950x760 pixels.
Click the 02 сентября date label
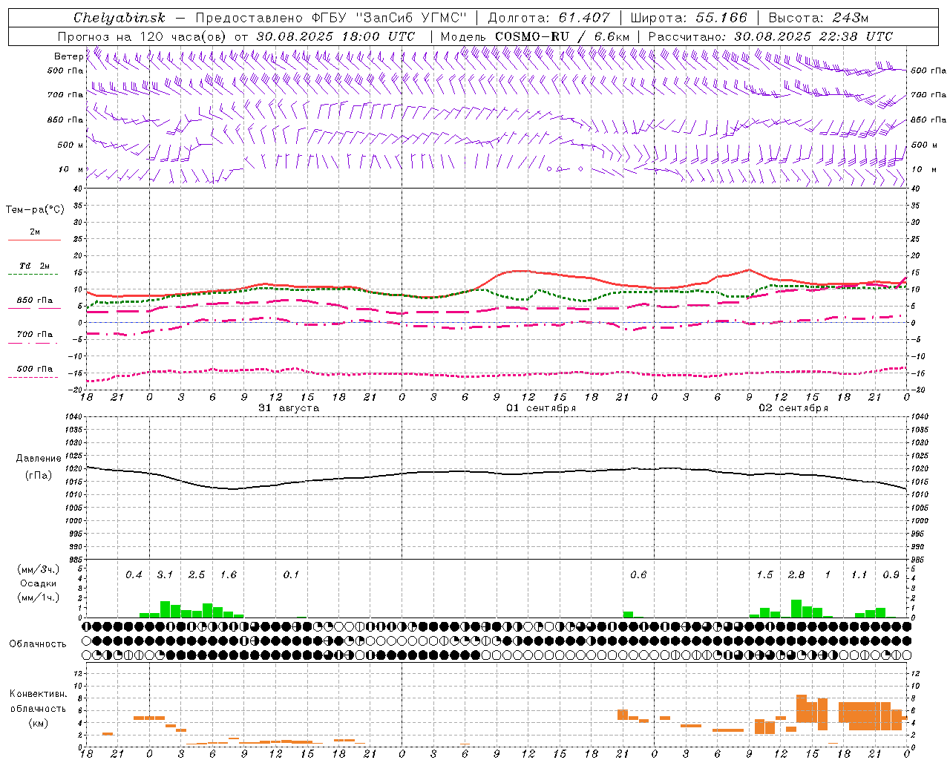coord(793,408)
